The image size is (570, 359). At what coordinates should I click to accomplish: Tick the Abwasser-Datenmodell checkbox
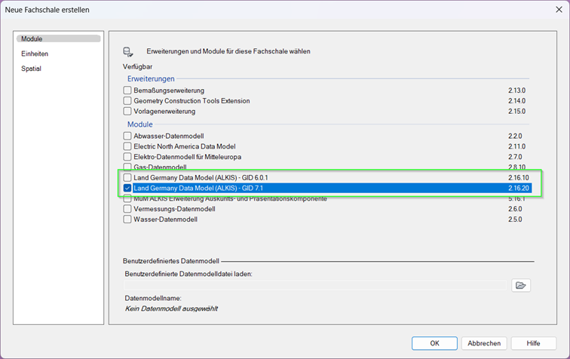[127, 136]
